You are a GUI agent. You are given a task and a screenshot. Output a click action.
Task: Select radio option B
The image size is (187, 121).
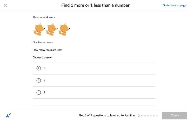click(38, 80)
